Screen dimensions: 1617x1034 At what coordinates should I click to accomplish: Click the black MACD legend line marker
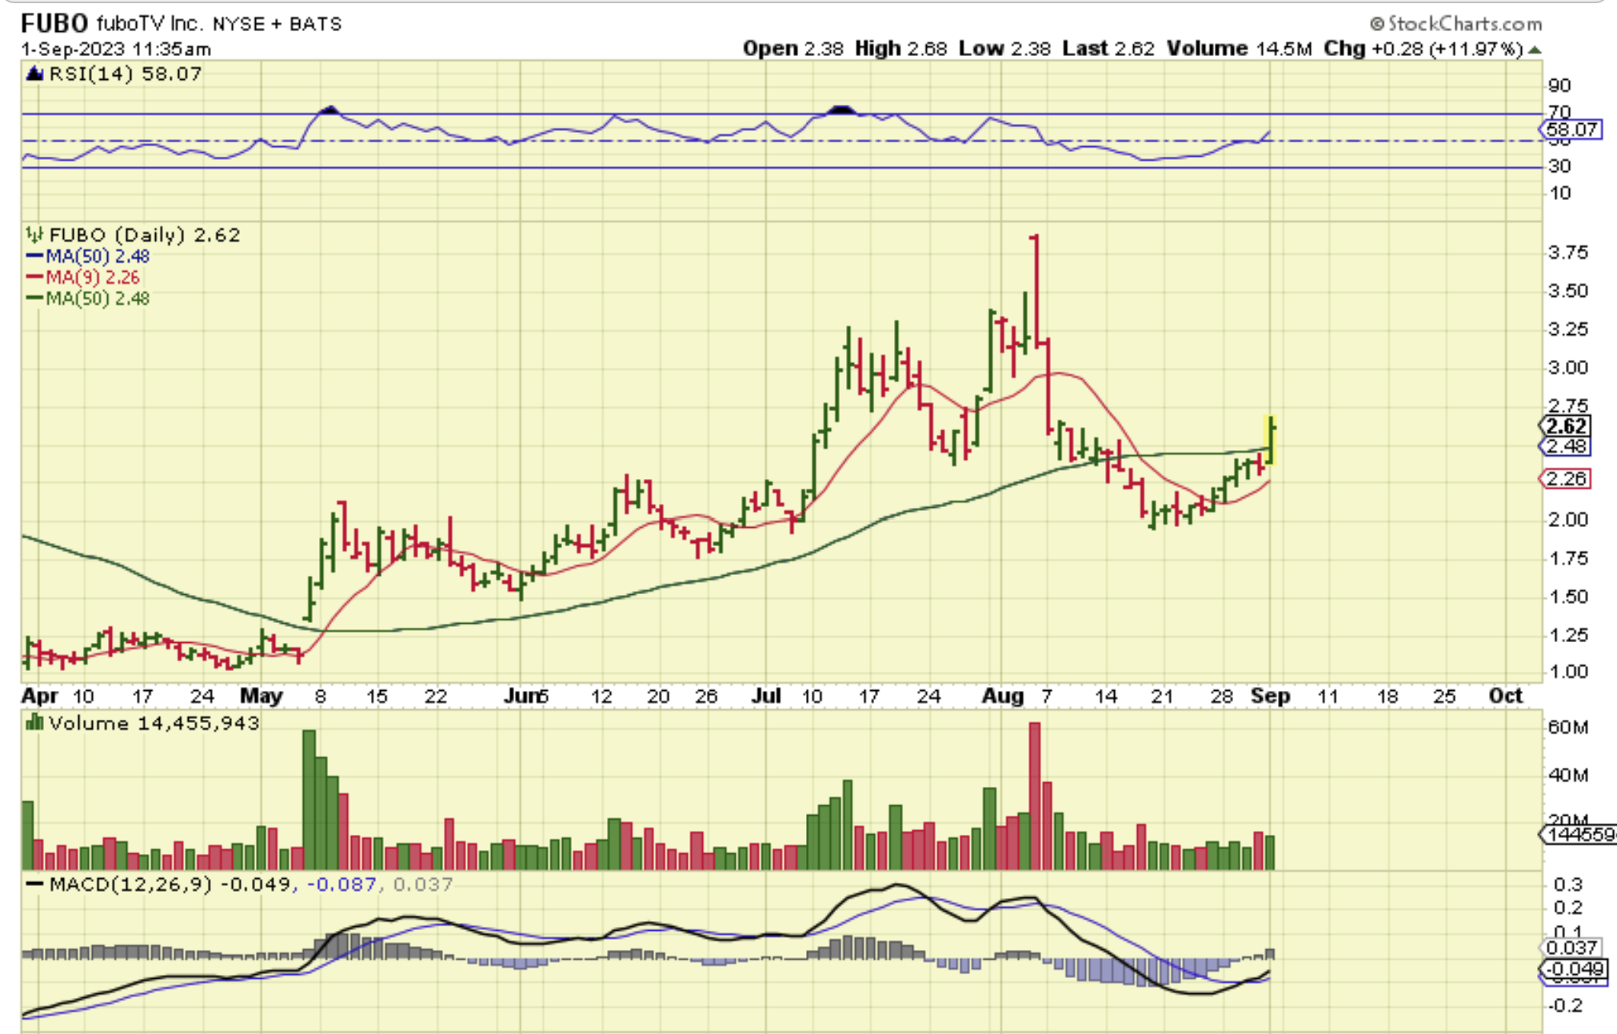click(34, 884)
